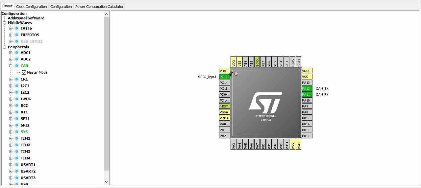The height and width of the screenshot is (188, 421).
Task: Expand the FREERTOS tree node
Action: [11, 35]
